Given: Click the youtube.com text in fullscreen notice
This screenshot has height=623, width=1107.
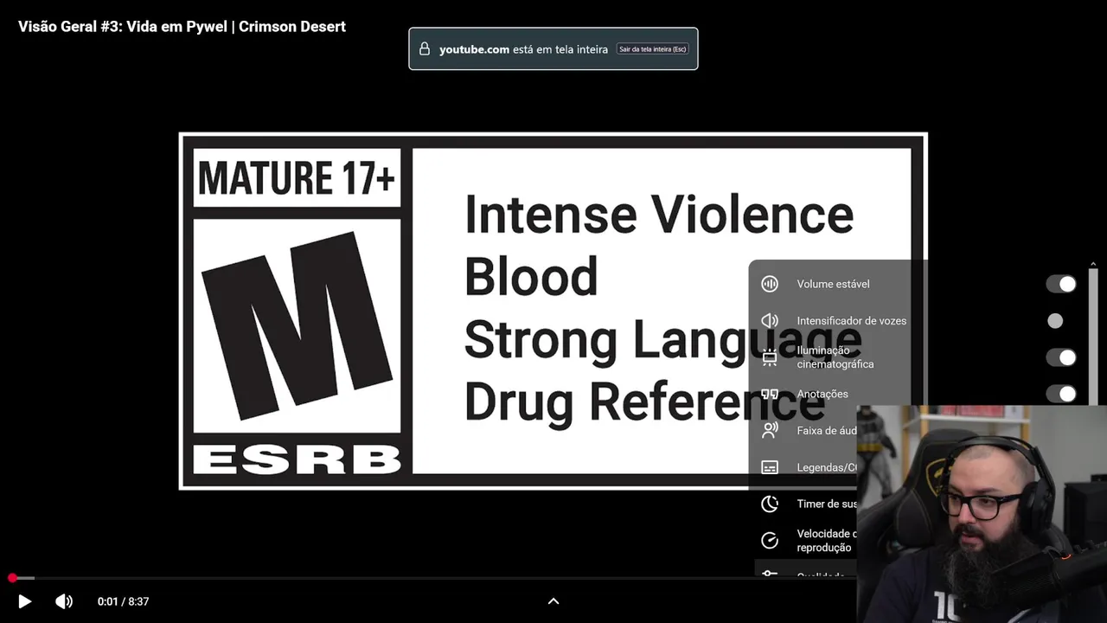Looking at the screenshot, I should click(x=474, y=49).
